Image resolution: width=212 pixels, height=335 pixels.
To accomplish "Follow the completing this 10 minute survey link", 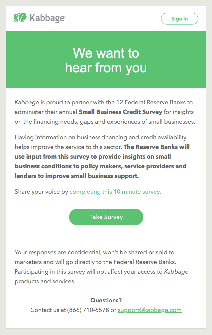I will click(x=115, y=192).
